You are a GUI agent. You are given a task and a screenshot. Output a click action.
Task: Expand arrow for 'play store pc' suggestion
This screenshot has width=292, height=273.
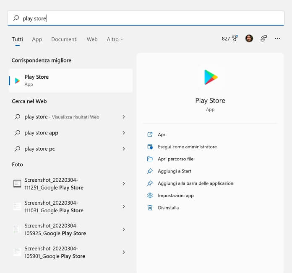pyautogui.click(x=124, y=149)
